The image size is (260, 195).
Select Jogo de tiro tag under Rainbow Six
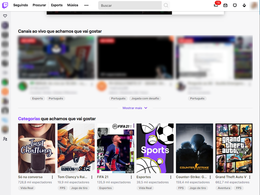click(79, 188)
